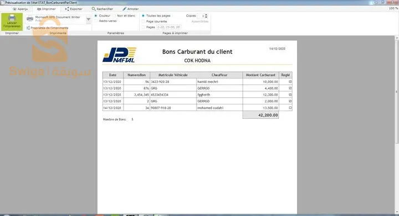The image size is (399, 216).
Task: Select Page courante radio option
Action: point(144,22)
